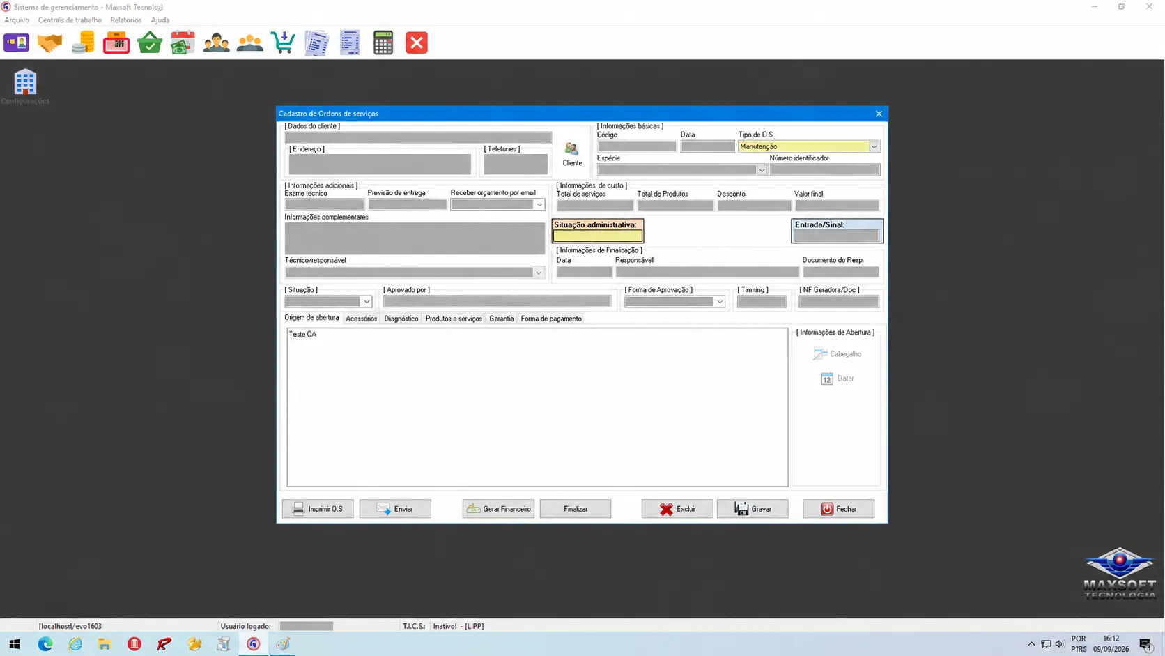Click the Situação administrativa yellow field
Image resolution: width=1165 pixels, height=656 pixels.
coord(598,236)
